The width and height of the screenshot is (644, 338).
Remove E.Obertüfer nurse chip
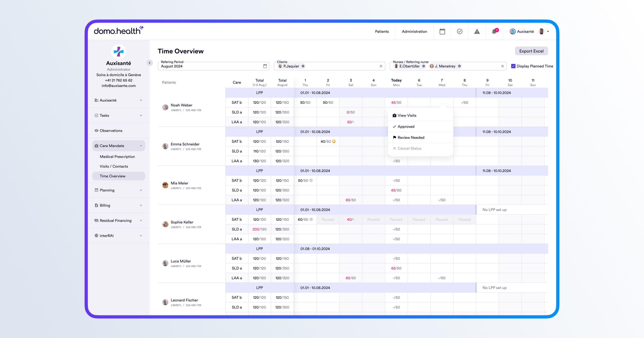424,66
